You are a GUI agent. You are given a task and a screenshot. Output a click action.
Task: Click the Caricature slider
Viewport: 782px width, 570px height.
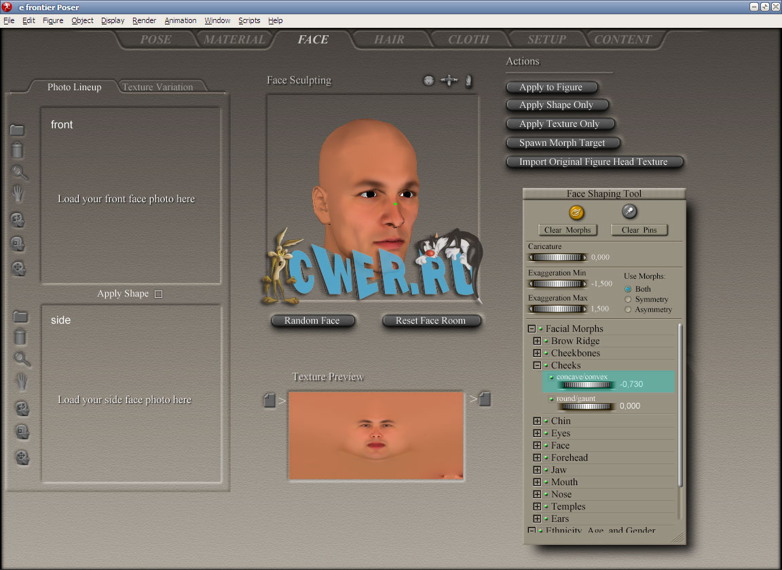[557, 258]
